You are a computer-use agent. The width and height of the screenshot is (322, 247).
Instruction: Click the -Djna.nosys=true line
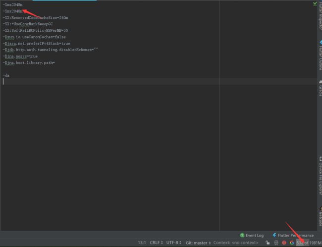(x=20, y=56)
